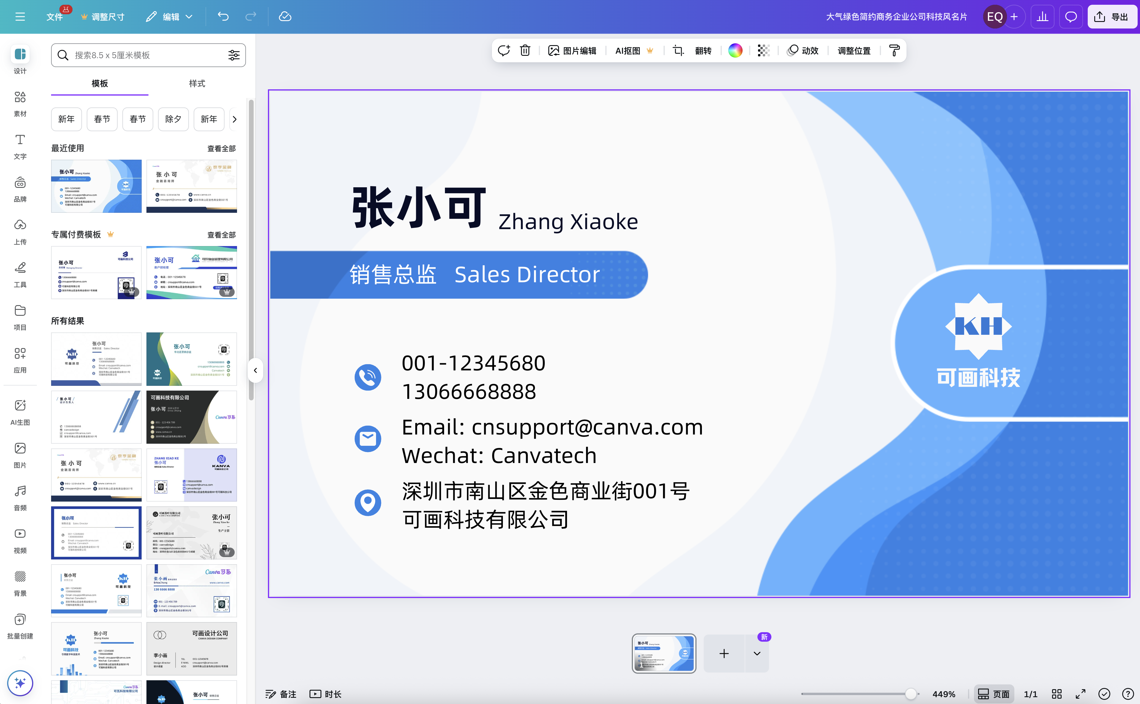Screen dimensions: 1140x704
Task: Open the 时长 duration option
Action: point(325,694)
